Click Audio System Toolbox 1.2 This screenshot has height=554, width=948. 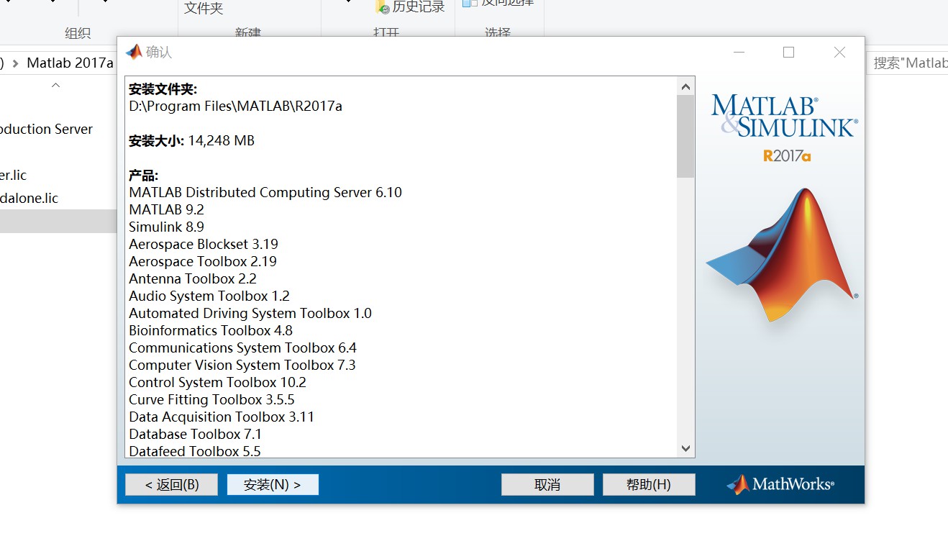[209, 296]
